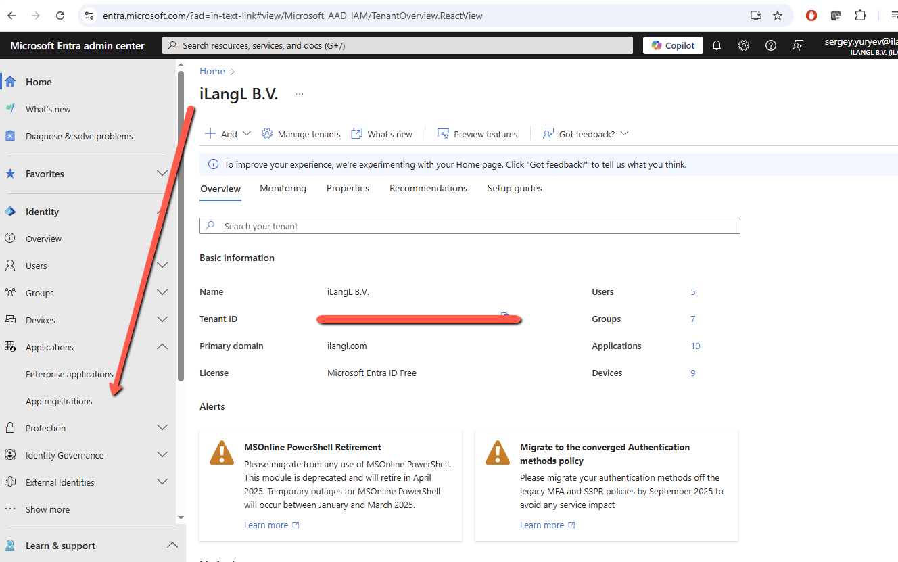This screenshot has width=898, height=562.
Task: Click the Groups people icon
Action: click(x=10, y=293)
